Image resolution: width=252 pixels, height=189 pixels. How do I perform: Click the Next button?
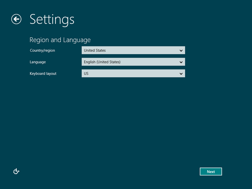pyautogui.click(x=211, y=172)
